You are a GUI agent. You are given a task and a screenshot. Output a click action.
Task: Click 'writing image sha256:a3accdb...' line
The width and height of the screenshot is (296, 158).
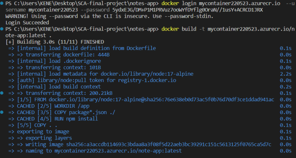pyautogui.click(x=140, y=144)
